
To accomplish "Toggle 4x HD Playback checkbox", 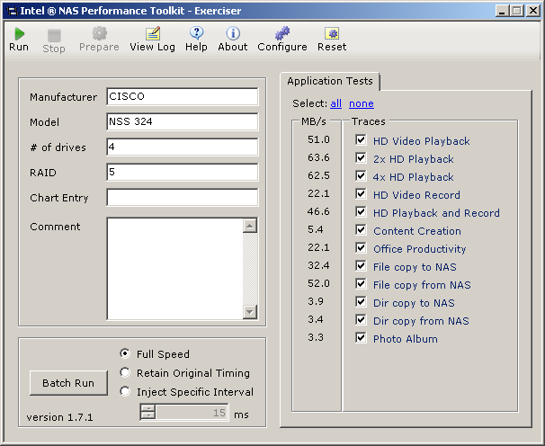I will pyautogui.click(x=361, y=176).
